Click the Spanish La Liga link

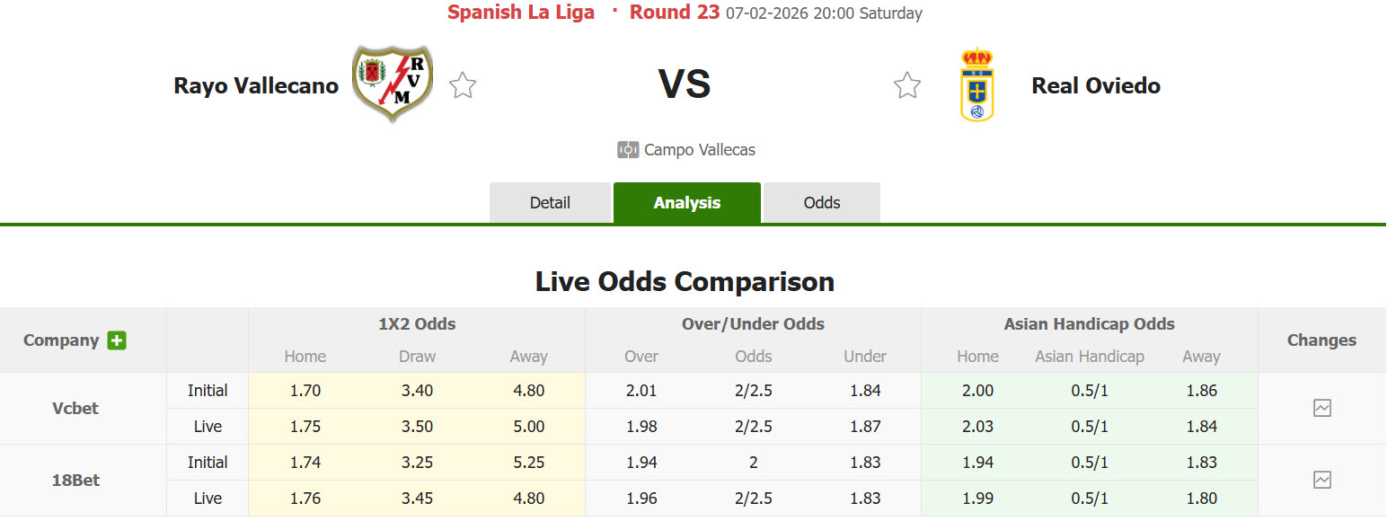click(521, 13)
